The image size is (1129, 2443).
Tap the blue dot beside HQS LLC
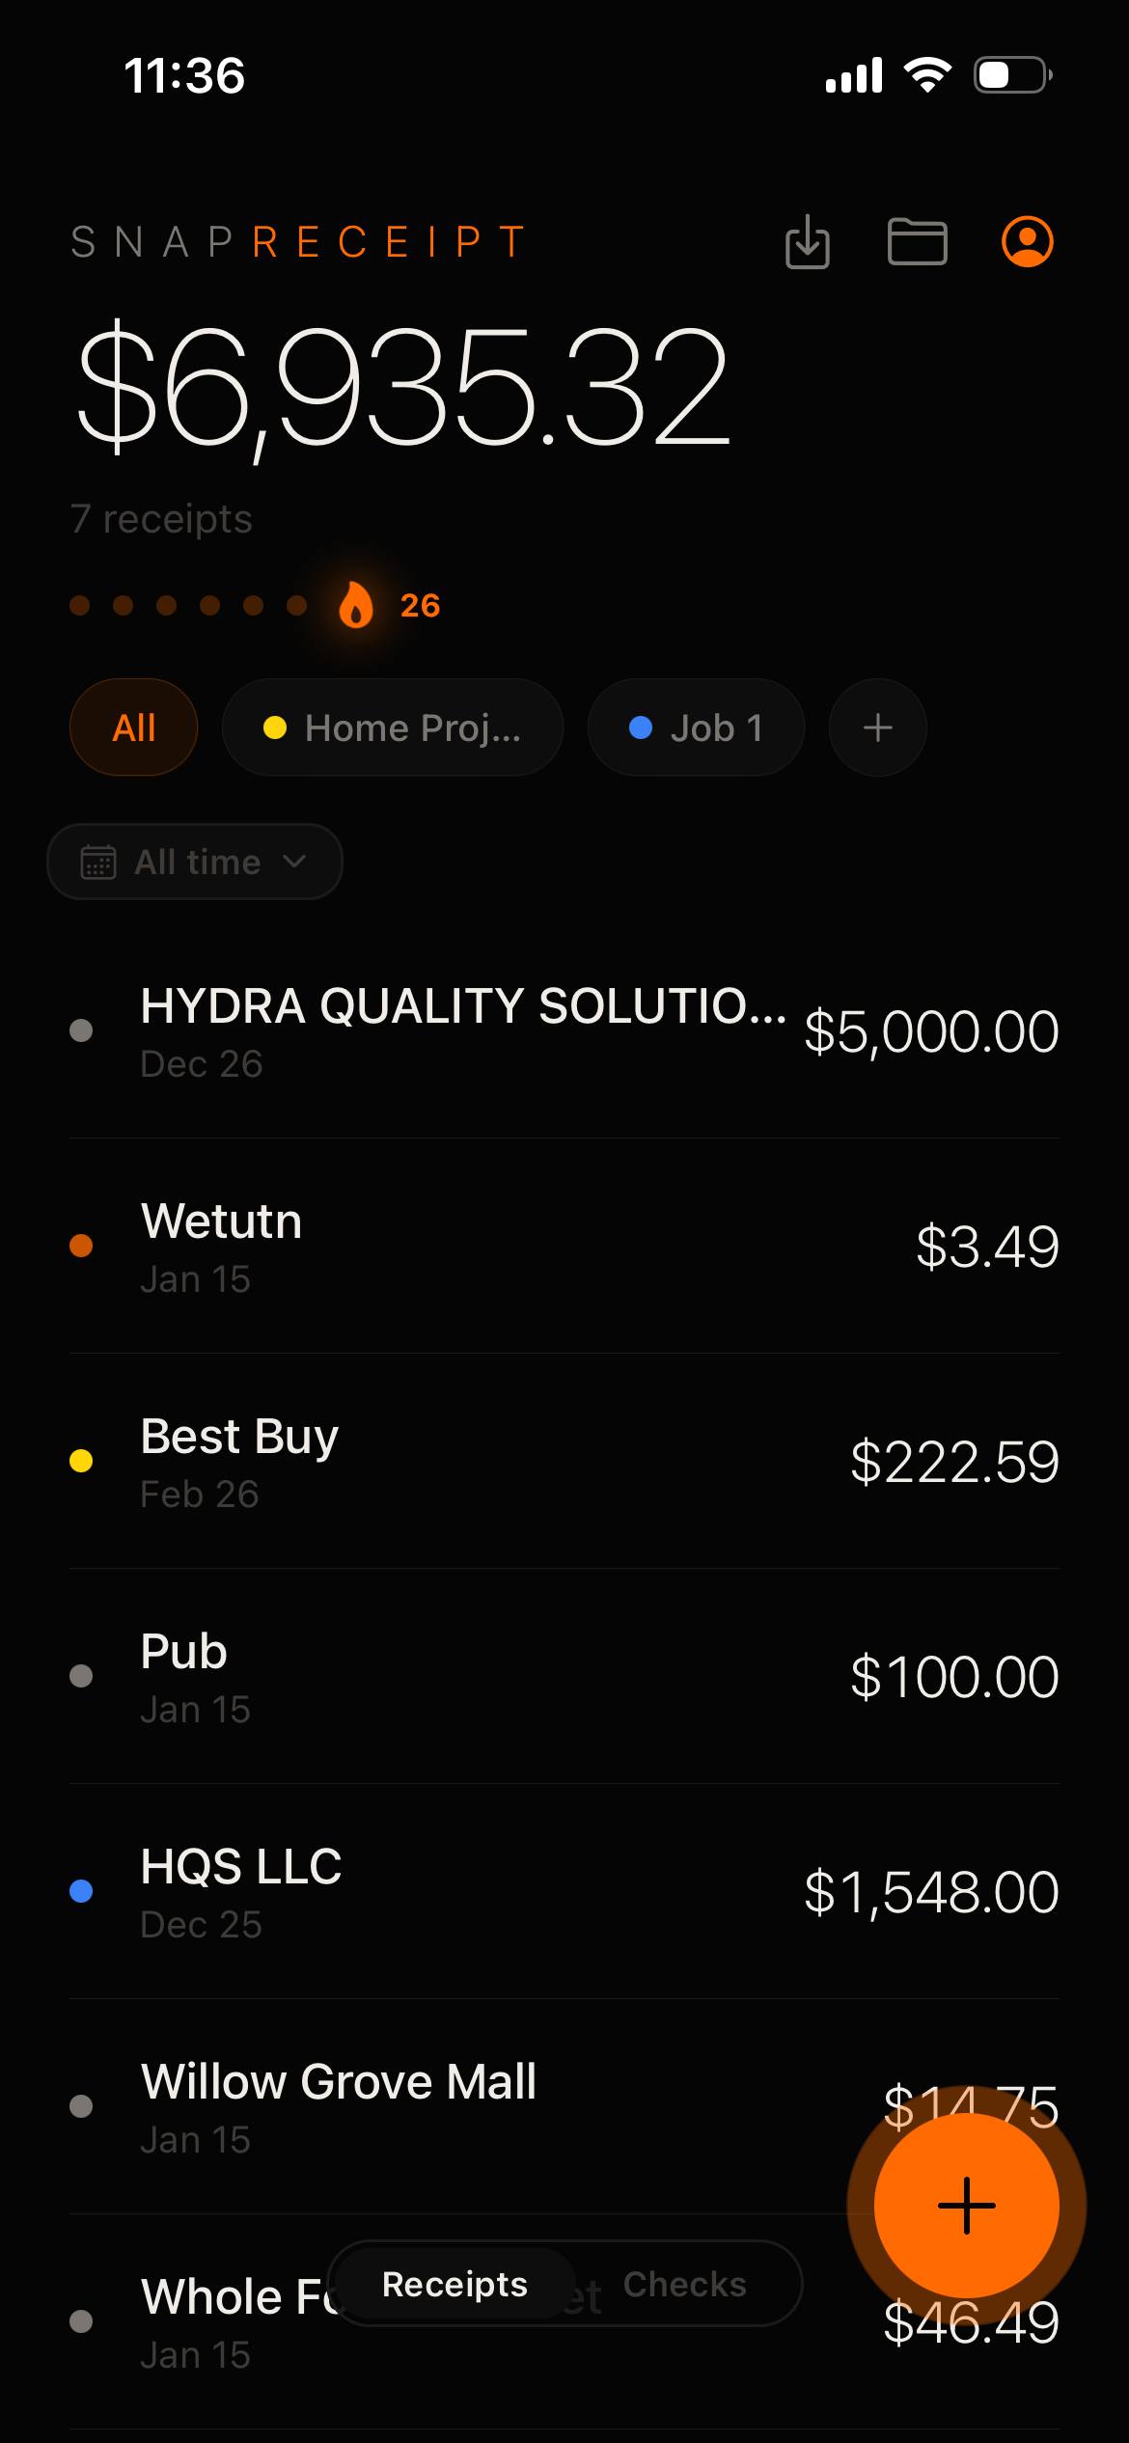[x=81, y=1891]
